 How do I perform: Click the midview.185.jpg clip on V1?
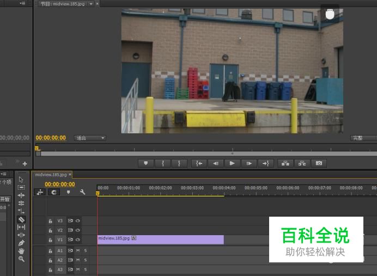[x=160, y=240]
